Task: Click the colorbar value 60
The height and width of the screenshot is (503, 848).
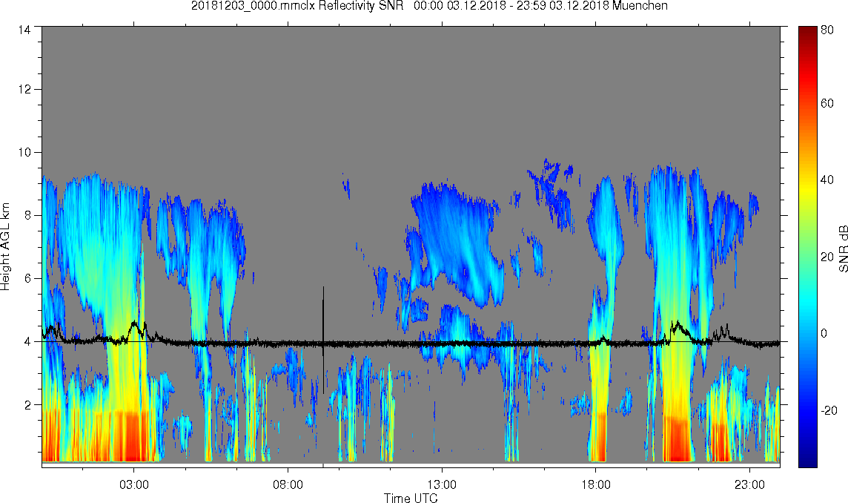Action: click(827, 103)
